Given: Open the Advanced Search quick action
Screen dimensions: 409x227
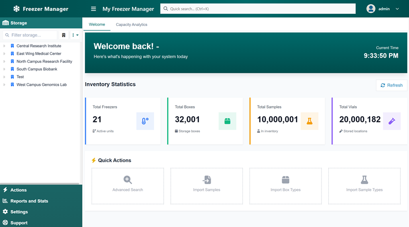Looking at the screenshot, I should pyautogui.click(x=128, y=186).
